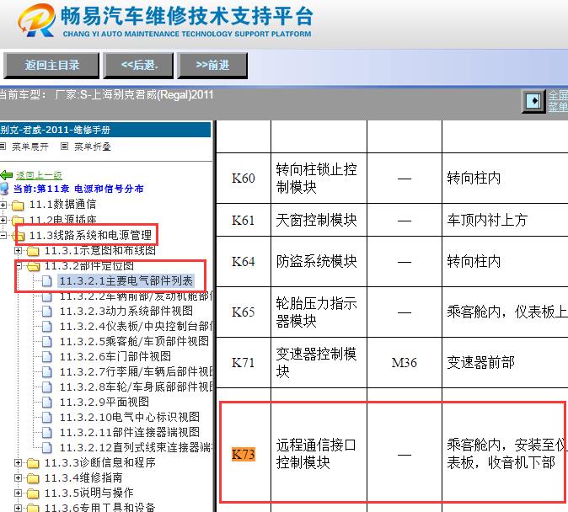
Task: Click the K60 code cell
Action: pyautogui.click(x=244, y=179)
